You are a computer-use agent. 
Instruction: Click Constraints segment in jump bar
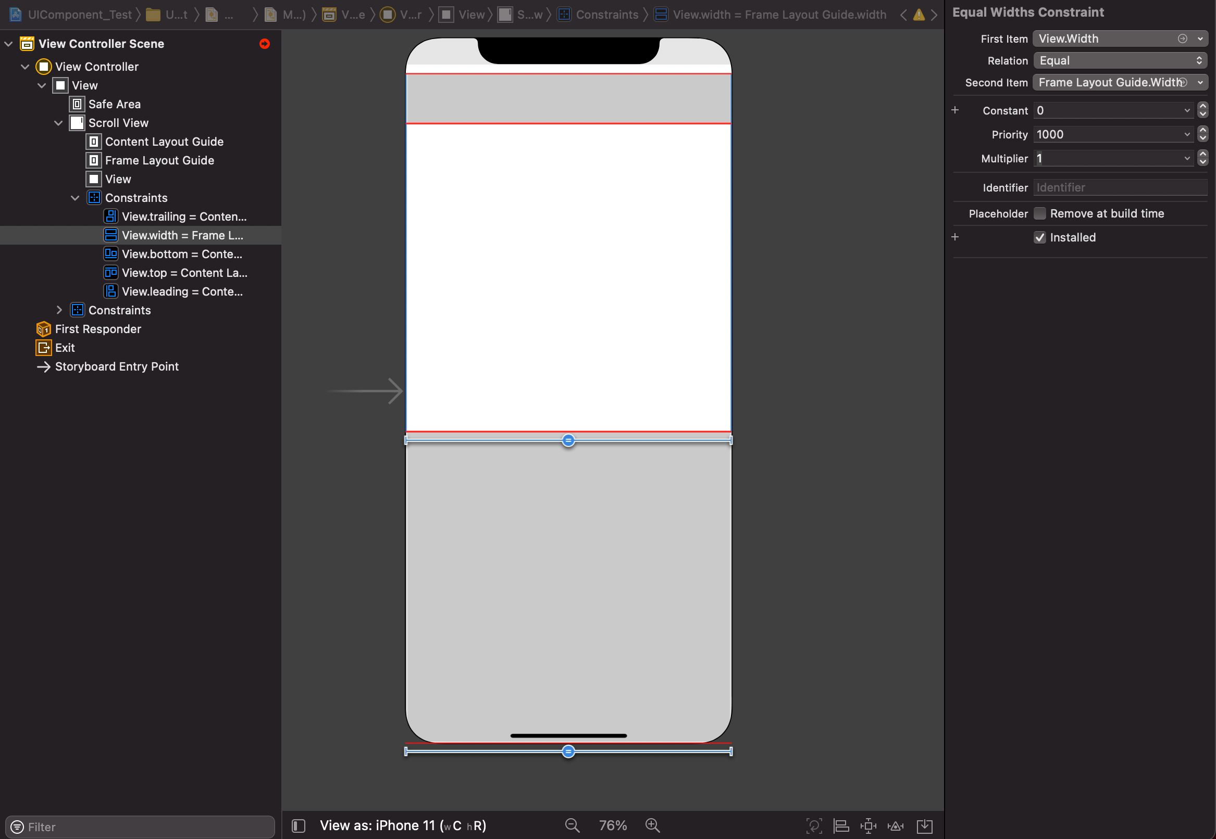(598, 15)
